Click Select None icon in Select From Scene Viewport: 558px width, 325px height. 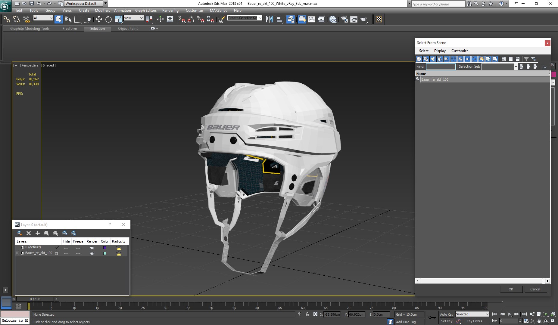click(510, 59)
